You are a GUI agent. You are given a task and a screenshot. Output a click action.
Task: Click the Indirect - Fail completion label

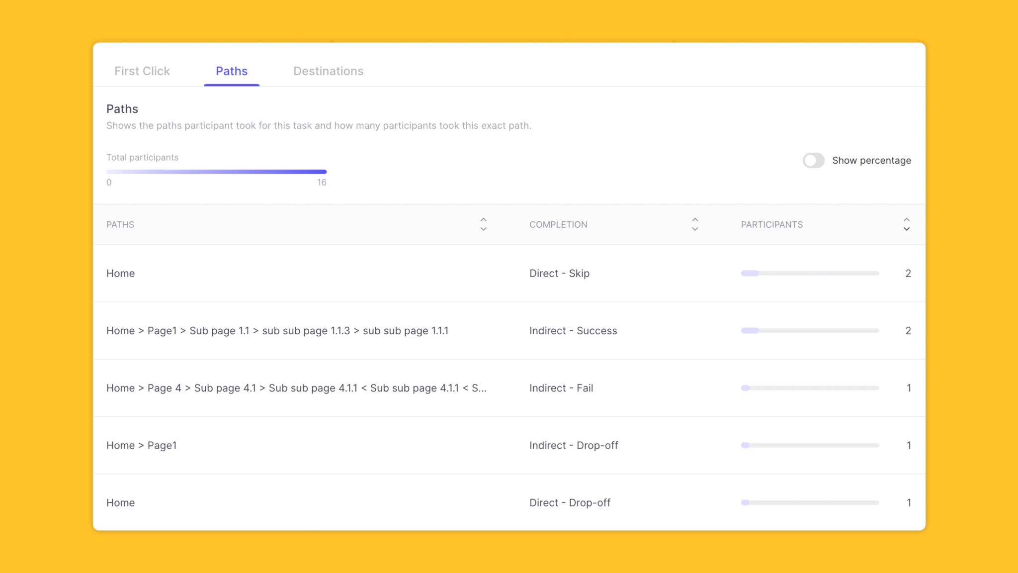pos(561,388)
